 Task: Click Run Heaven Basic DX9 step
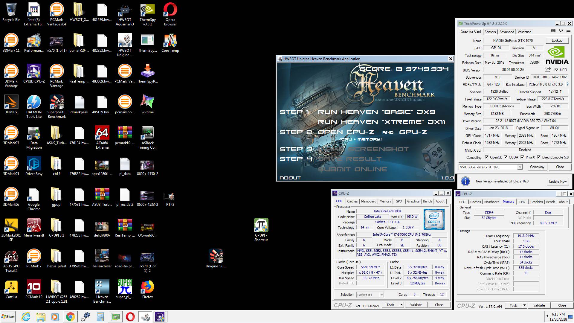coord(376,112)
